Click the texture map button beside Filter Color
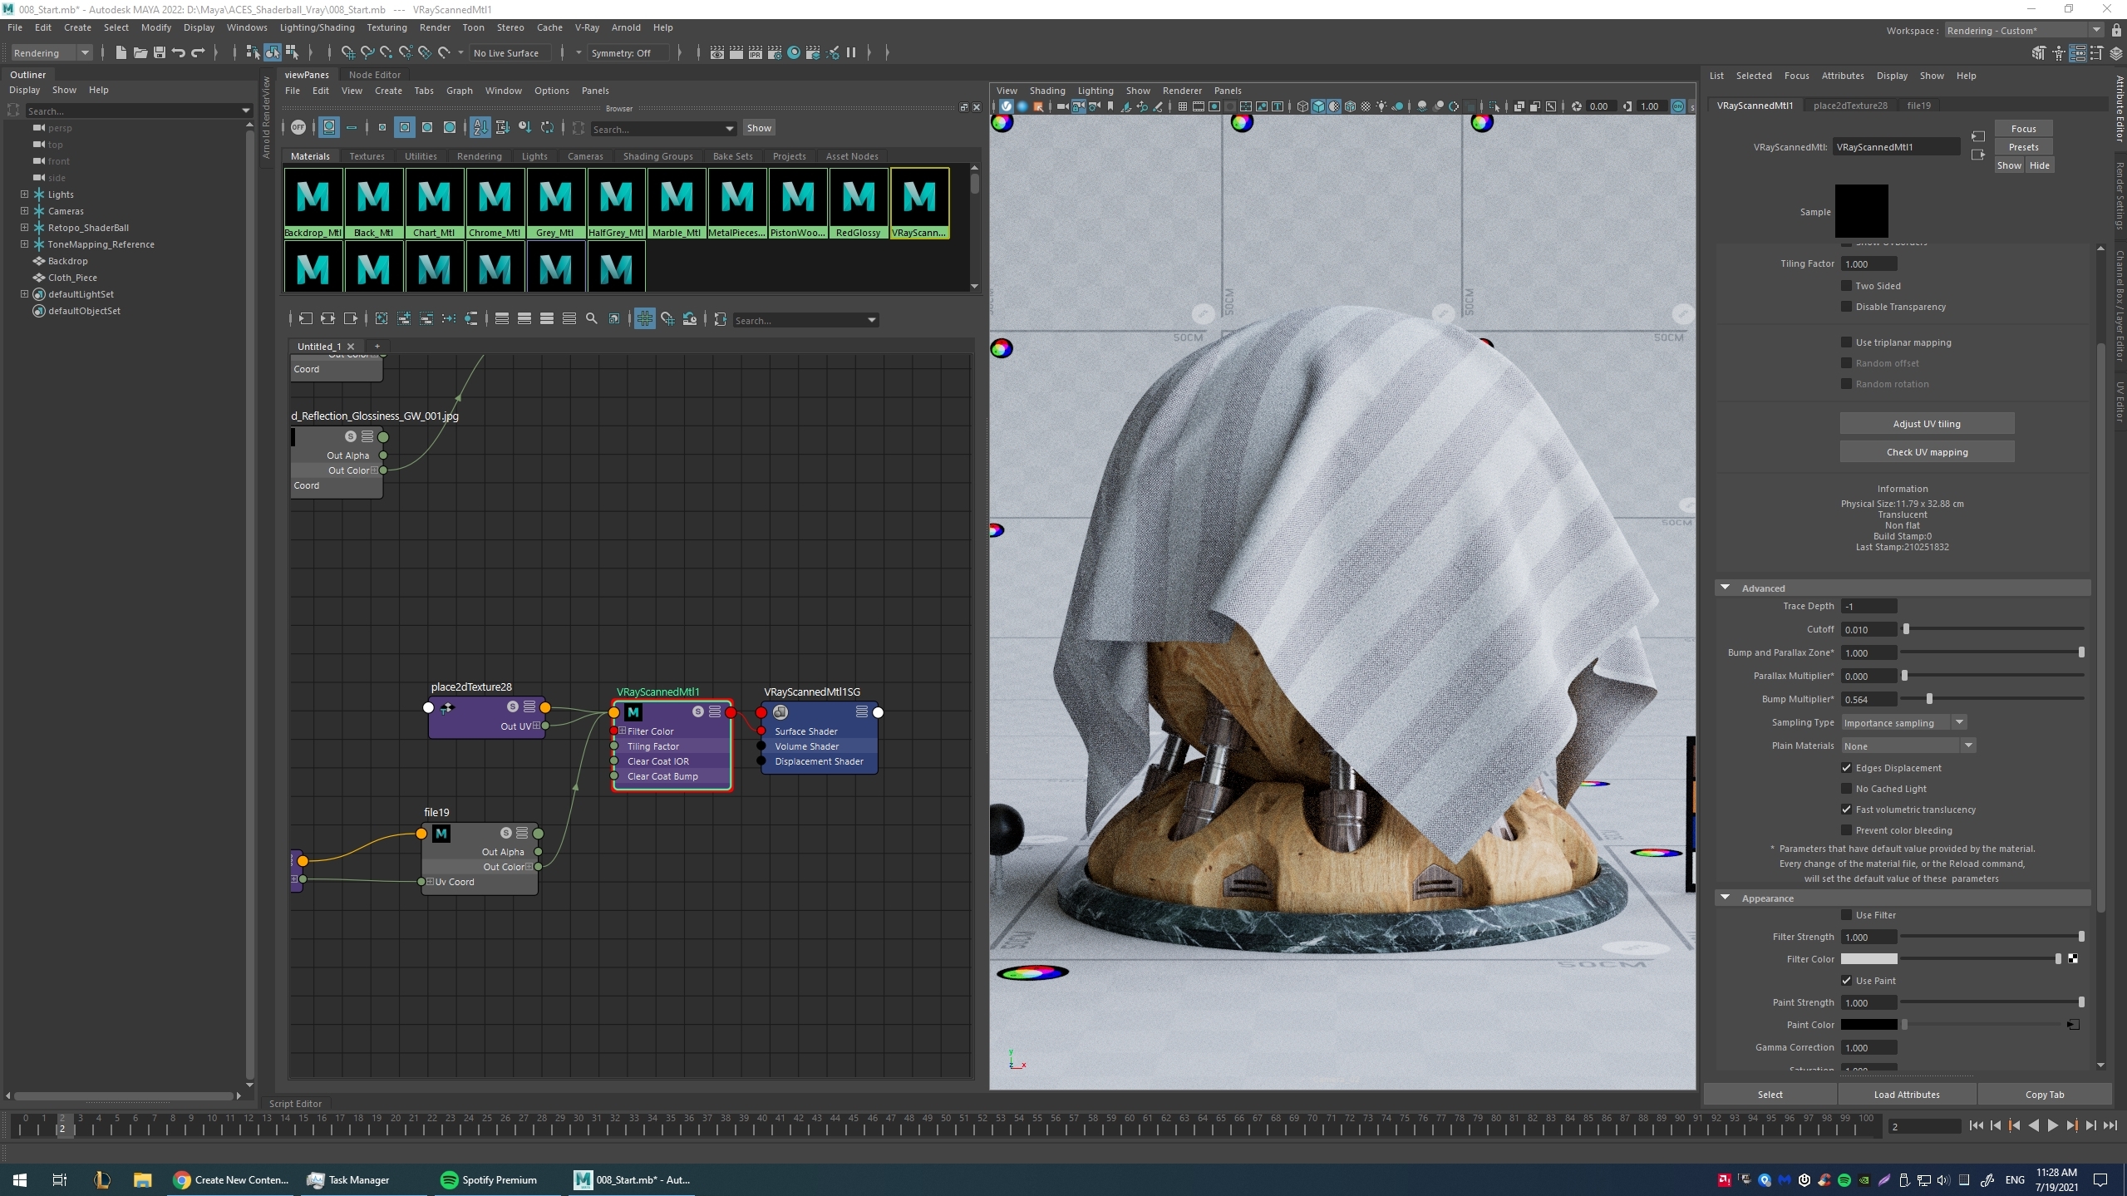 (2073, 958)
